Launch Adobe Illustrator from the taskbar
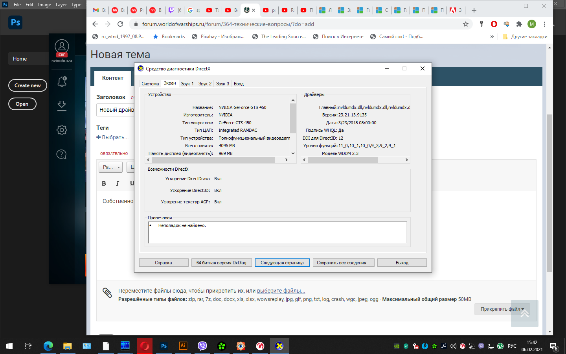Viewport: 566px width, 354px height. 183,346
